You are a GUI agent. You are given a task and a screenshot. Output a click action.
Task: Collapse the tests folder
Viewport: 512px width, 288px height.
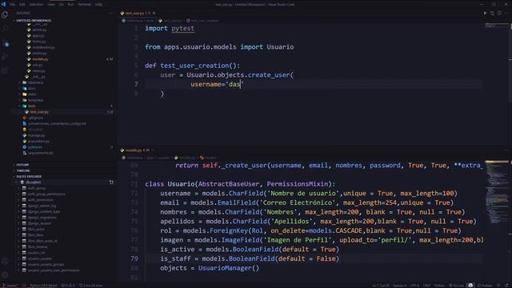(20, 106)
